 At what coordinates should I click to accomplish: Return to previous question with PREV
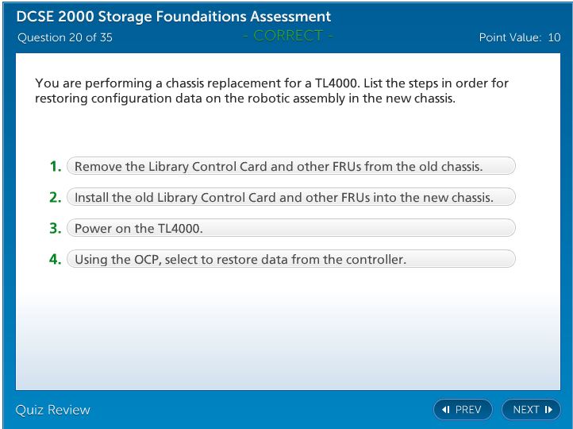[x=463, y=410]
